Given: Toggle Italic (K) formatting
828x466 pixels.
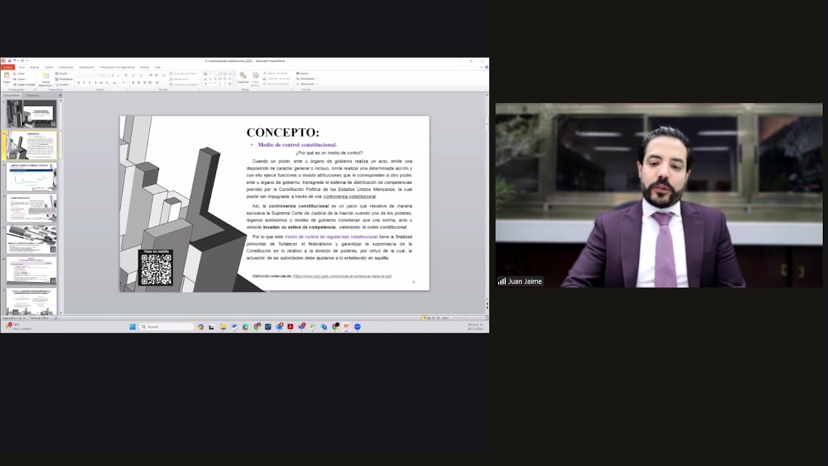Looking at the screenshot, I should click(84, 83).
